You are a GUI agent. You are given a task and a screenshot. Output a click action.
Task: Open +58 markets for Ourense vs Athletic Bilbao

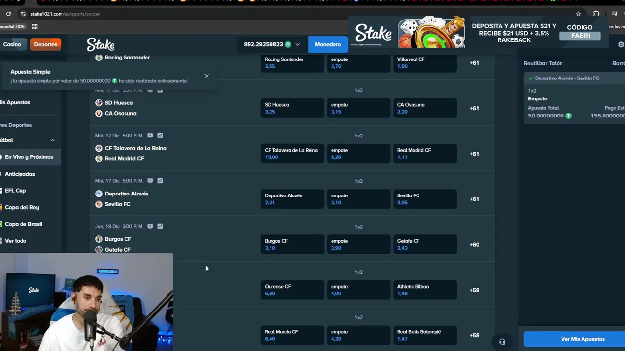(474, 290)
